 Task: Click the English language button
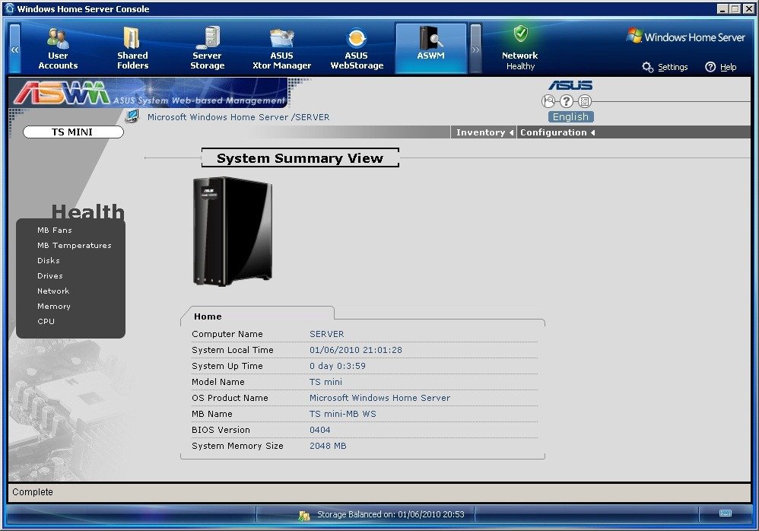(x=570, y=116)
